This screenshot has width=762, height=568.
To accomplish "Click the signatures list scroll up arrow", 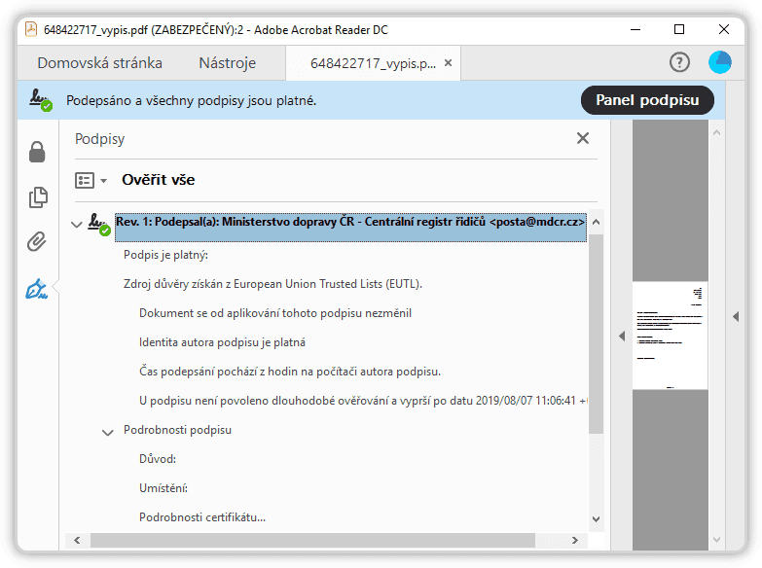I will [x=597, y=222].
